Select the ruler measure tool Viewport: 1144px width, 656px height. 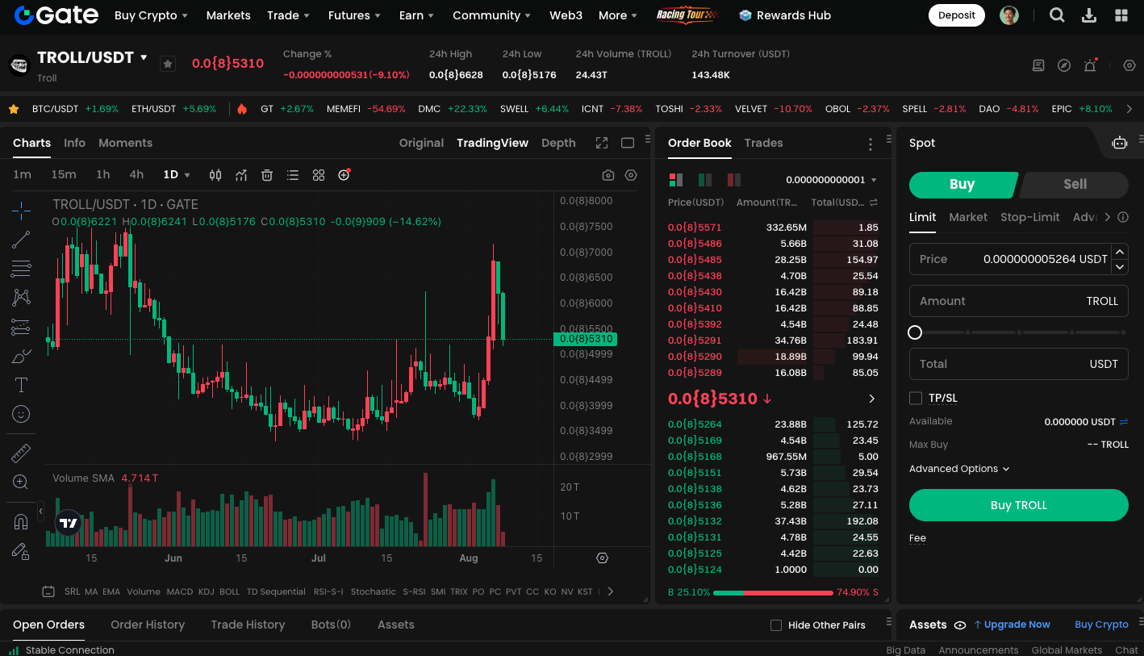[x=21, y=453]
